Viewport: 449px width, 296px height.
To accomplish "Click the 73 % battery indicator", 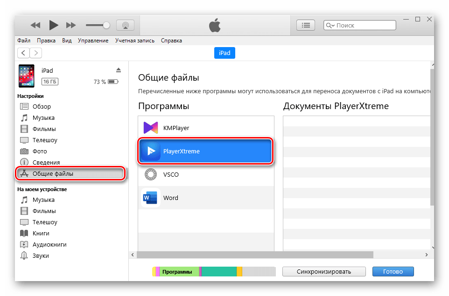I will [106, 82].
